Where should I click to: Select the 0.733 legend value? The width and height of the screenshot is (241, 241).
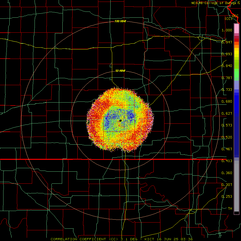pyautogui.click(x=227, y=90)
